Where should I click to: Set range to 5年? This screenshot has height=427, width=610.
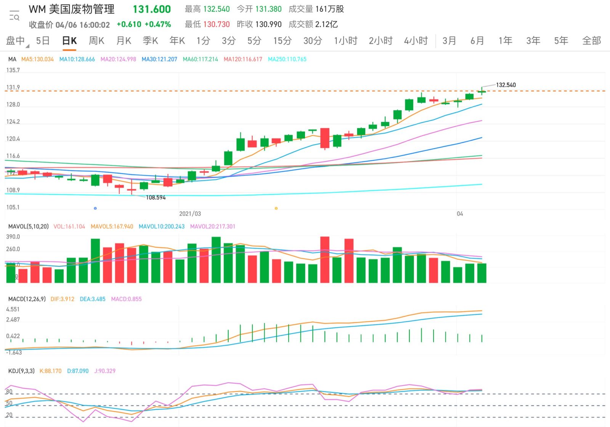[561, 41]
